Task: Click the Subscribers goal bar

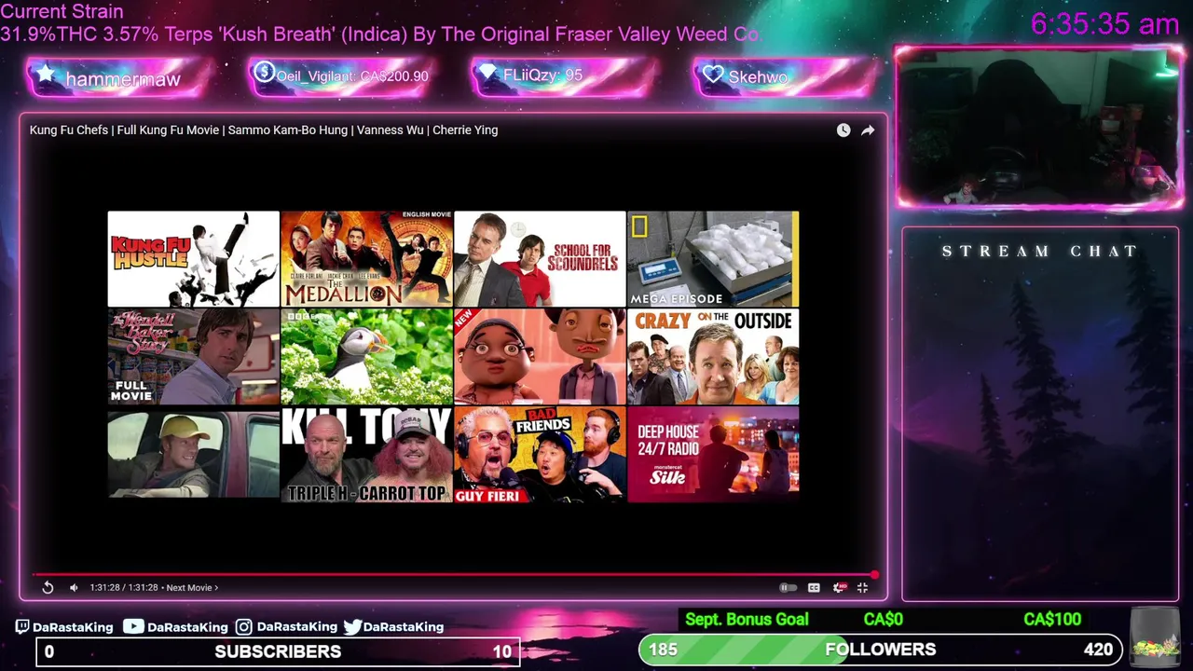Action: click(278, 651)
